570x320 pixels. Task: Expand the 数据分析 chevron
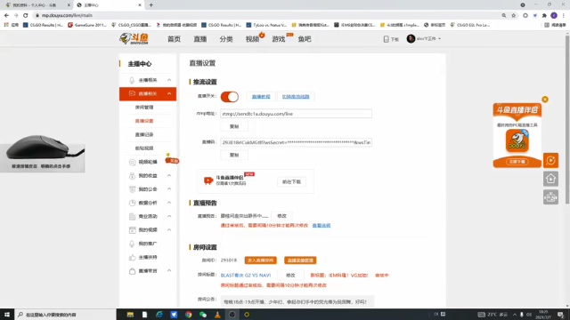pyautogui.click(x=169, y=203)
